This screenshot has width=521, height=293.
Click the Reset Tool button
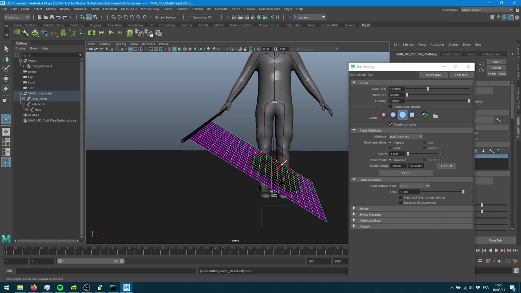pos(433,75)
